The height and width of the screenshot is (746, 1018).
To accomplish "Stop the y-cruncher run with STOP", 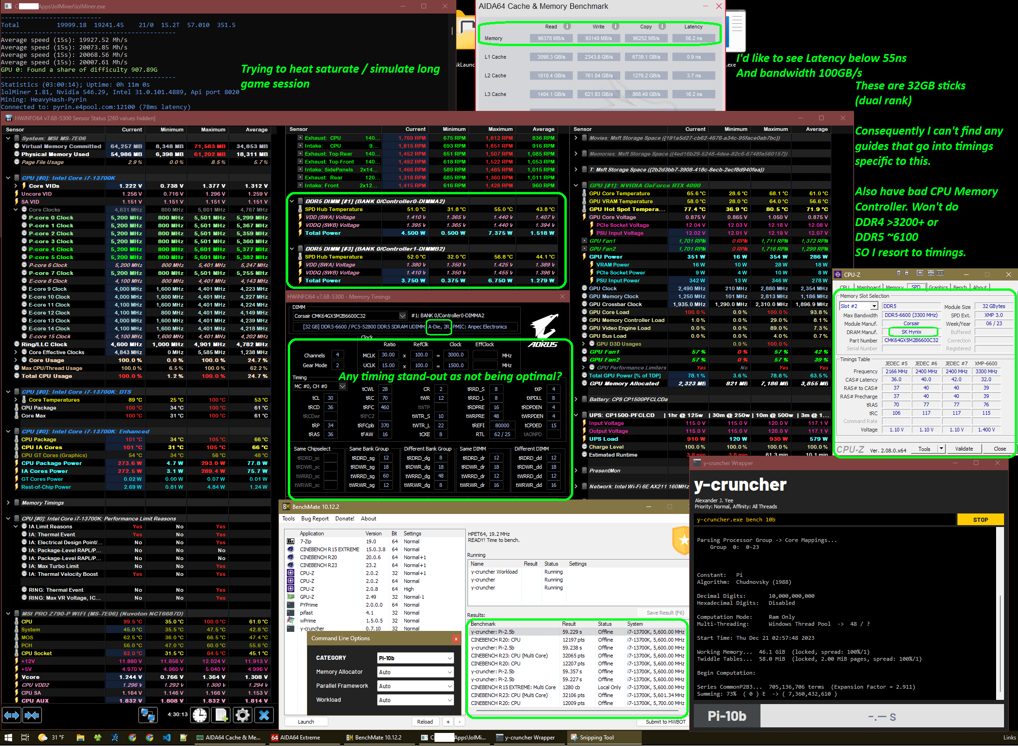I will 980,520.
